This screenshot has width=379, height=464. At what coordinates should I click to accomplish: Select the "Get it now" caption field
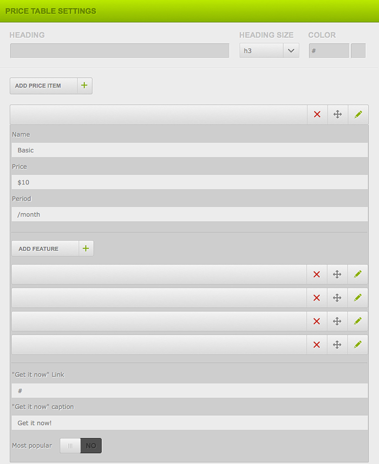[x=190, y=423]
